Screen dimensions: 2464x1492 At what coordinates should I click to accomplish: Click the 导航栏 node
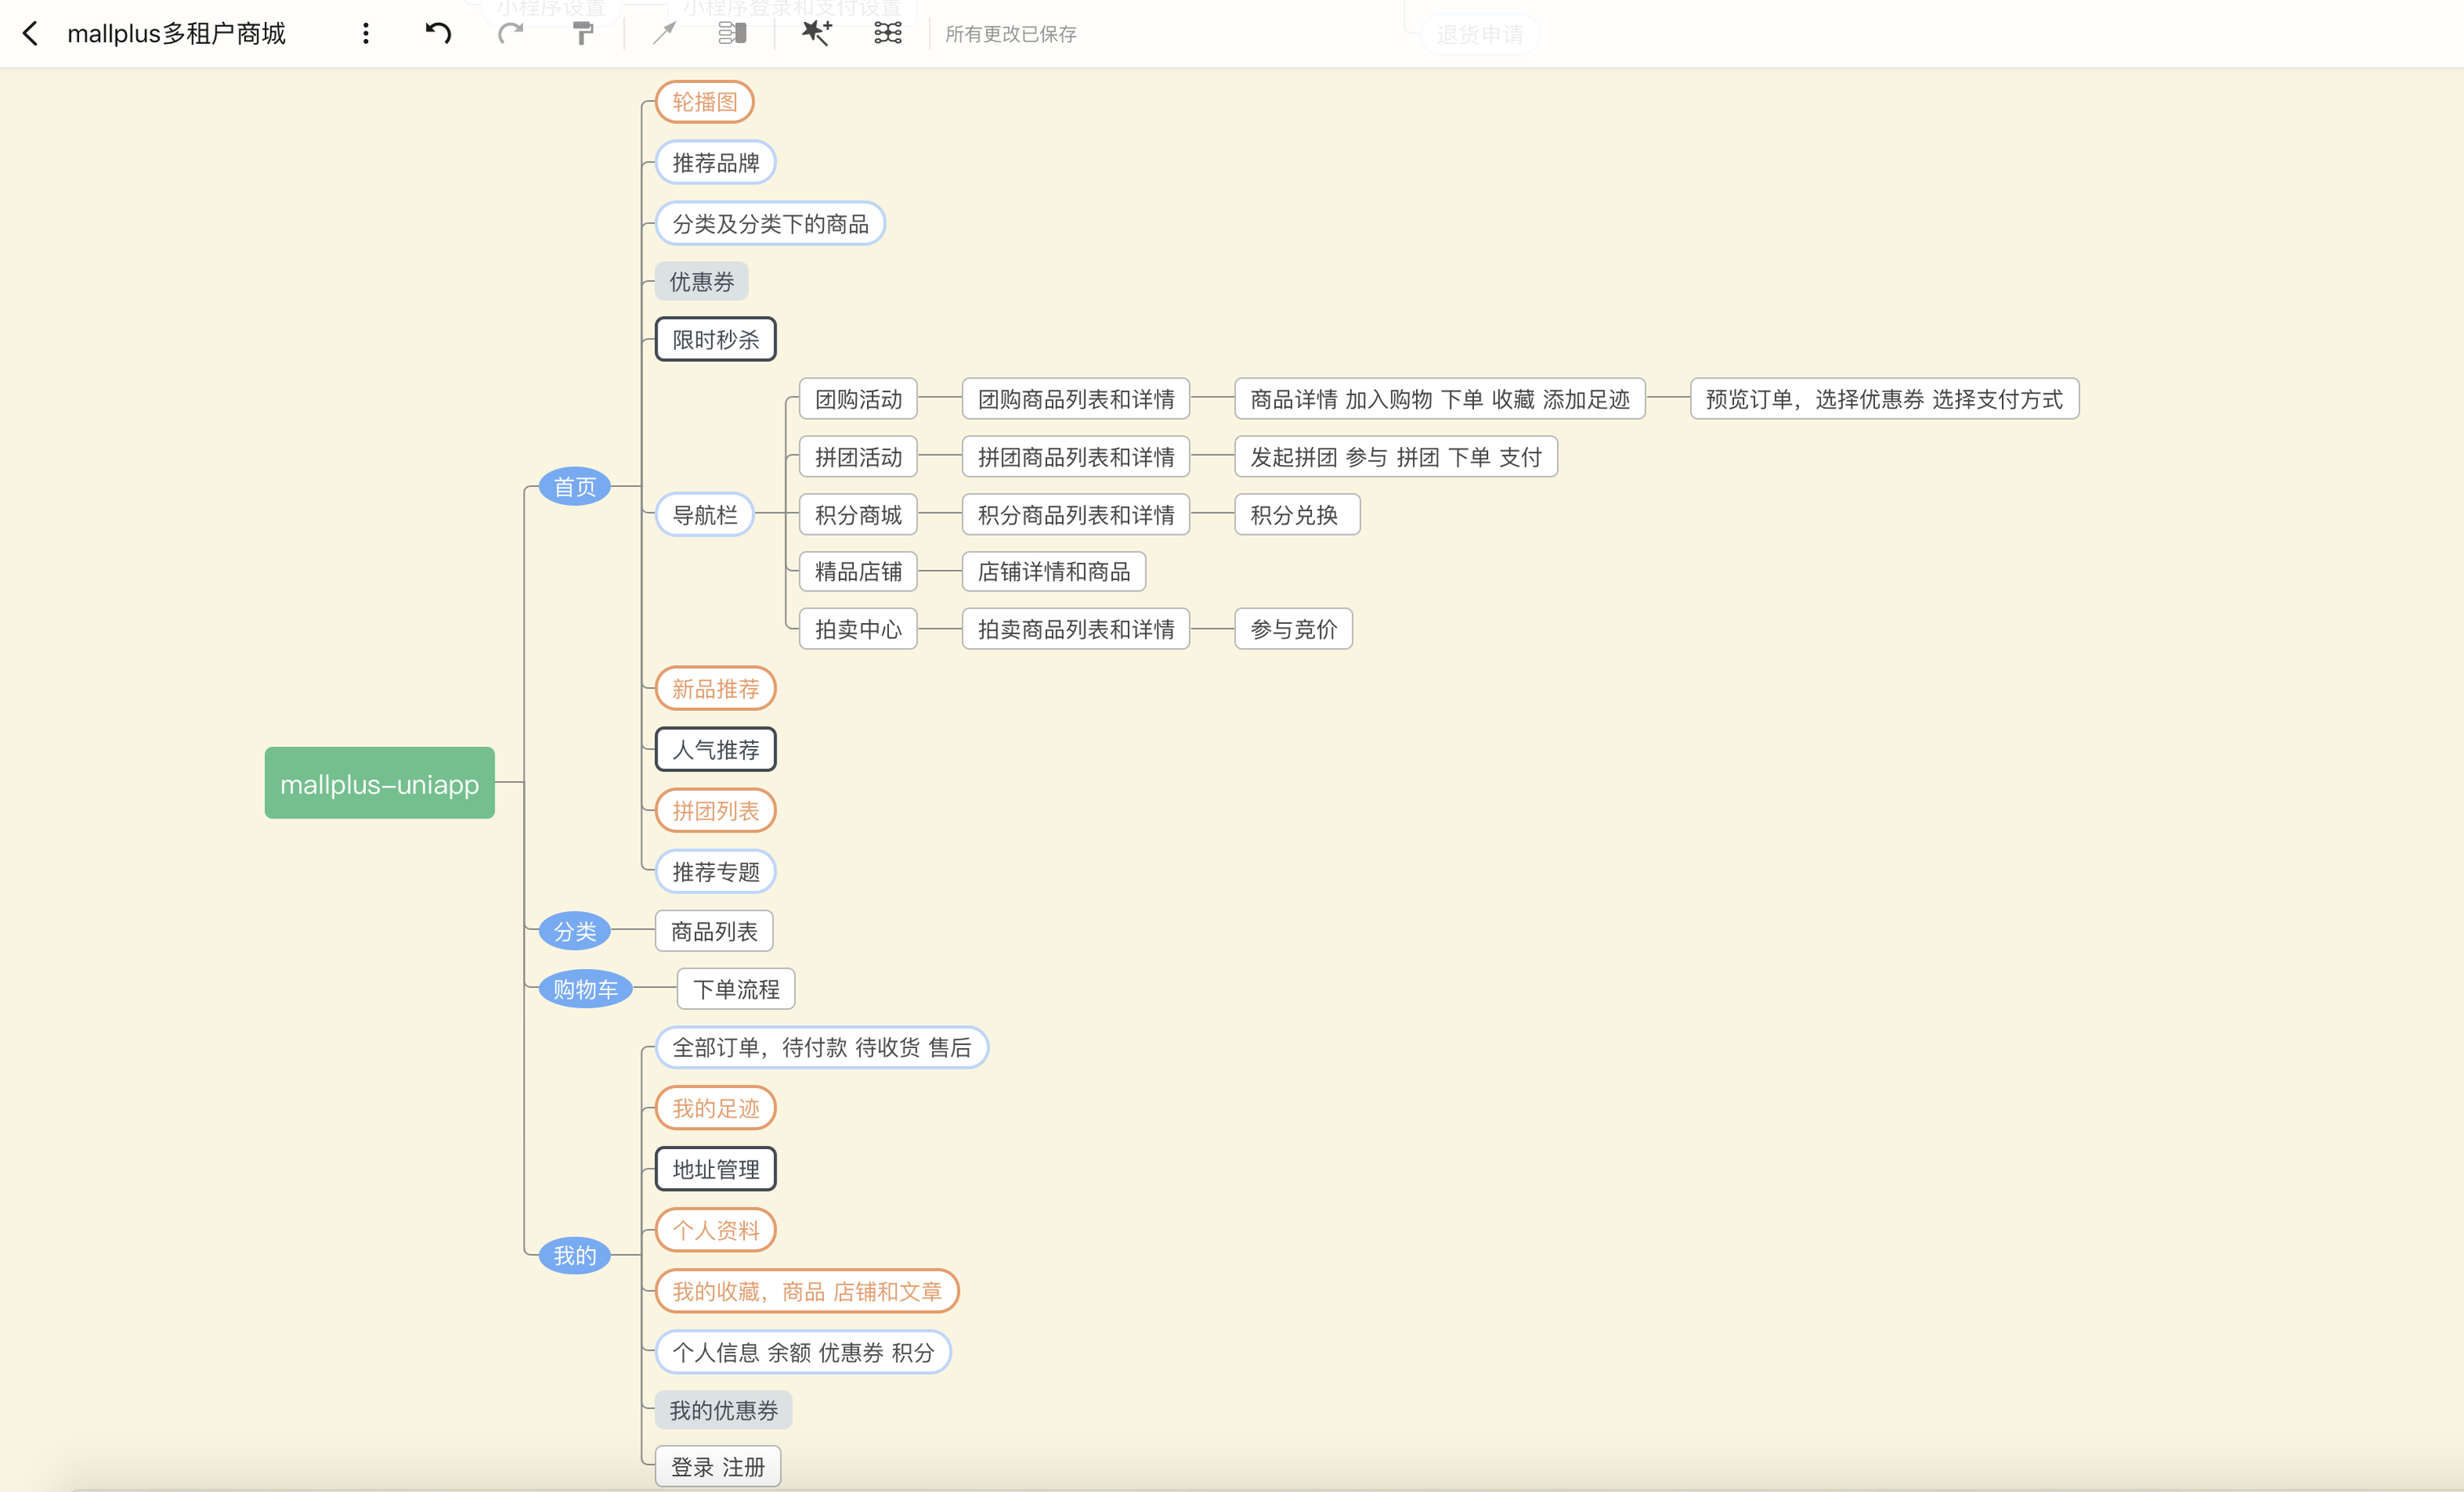coord(704,515)
